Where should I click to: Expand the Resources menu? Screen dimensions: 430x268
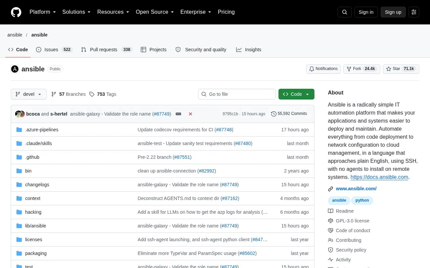pyautogui.click(x=113, y=12)
